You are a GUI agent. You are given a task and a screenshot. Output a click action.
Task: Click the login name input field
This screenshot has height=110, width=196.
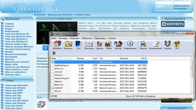coord(164,3)
